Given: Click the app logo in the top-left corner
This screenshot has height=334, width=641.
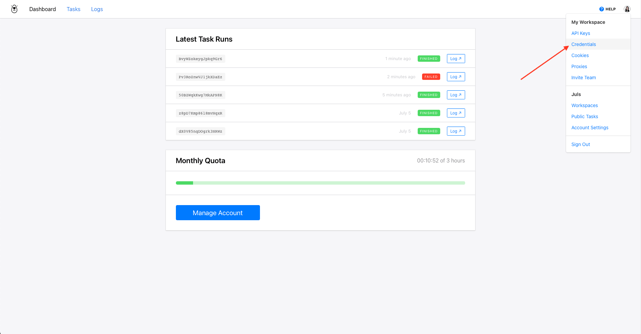Looking at the screenshot, I should pyautogui.click(x=14, y=9).
